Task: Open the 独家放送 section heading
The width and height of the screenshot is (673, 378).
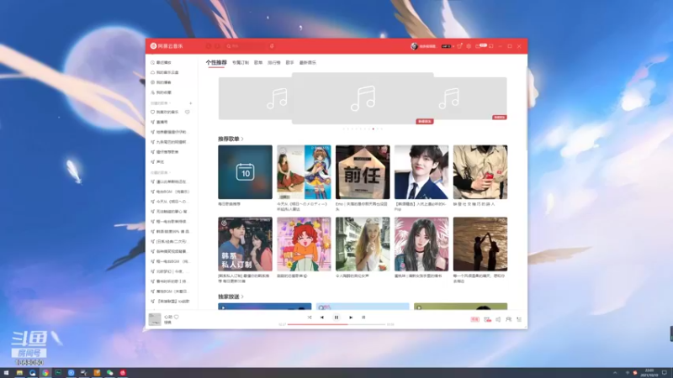Action: coord(231,297)
